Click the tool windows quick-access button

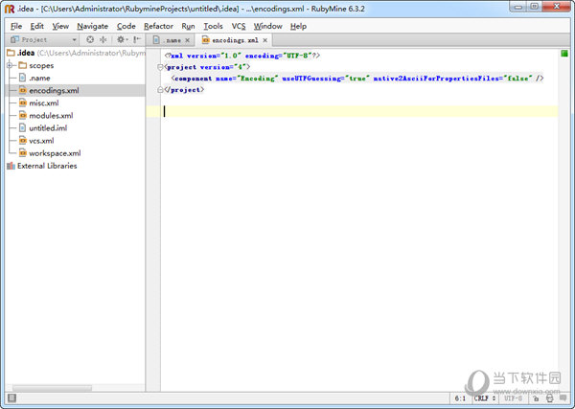11,398
